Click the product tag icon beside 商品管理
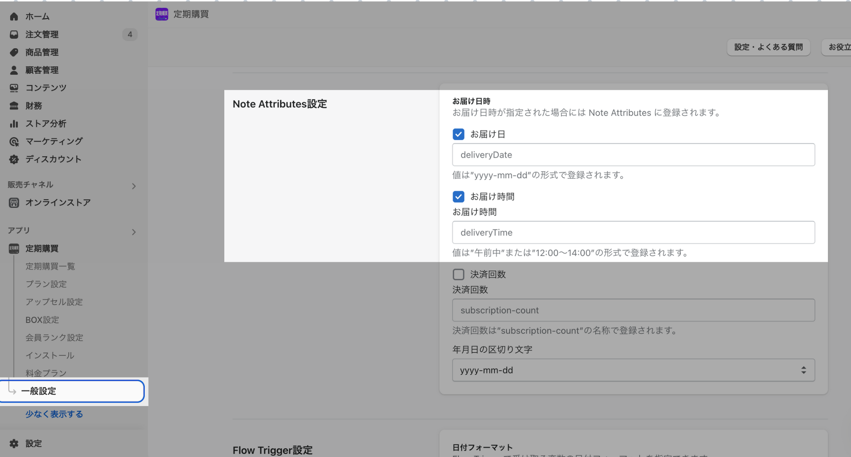 pyautogui.click(x=14, y=52)
